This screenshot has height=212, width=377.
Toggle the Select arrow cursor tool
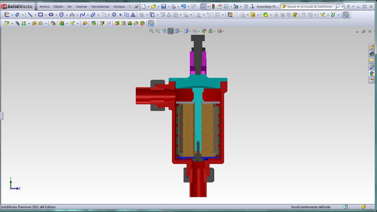pyautogui.click(x=203, y=6)
